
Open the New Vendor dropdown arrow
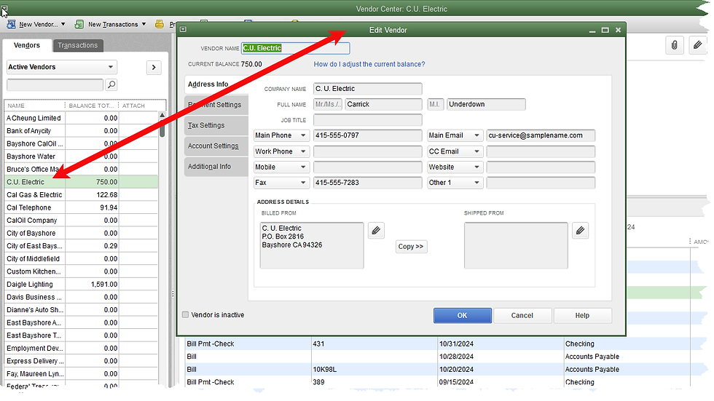click(63, 24)
